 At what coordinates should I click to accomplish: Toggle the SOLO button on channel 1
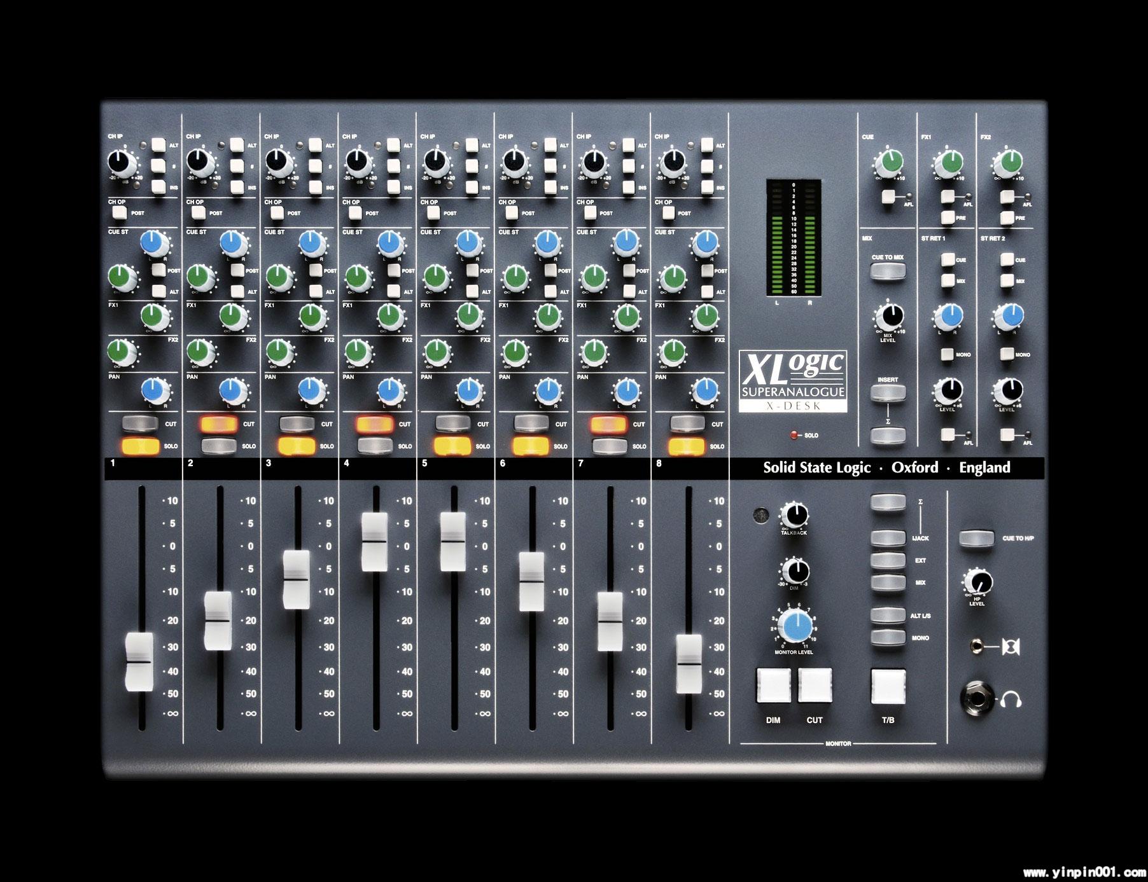141,446
